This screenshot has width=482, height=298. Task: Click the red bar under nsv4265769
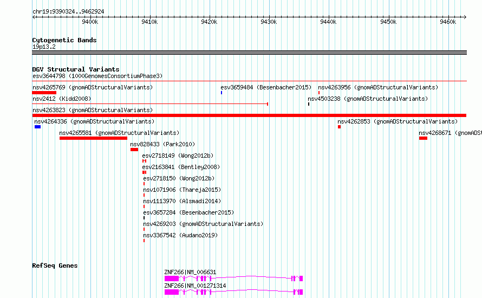(44, 93)
